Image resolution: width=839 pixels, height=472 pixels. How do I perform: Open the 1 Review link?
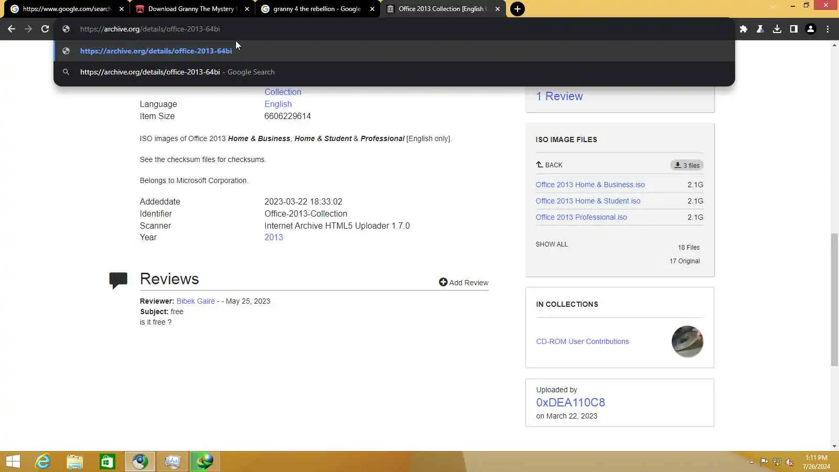[559, 96]
